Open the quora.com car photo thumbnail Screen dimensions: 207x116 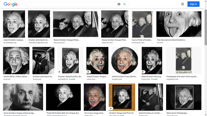43,60
